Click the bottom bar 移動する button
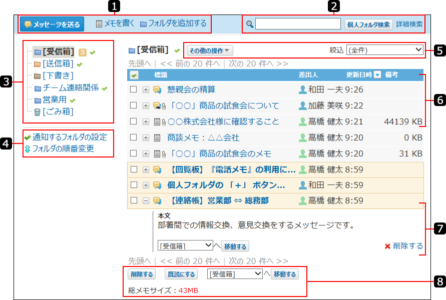The height and width of the screenshot is (300, 446). point(285,274)
